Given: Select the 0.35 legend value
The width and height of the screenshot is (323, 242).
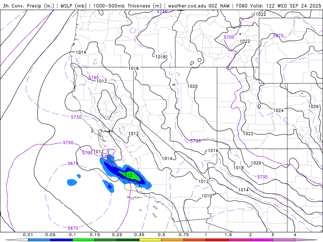Looking at the screenshot, I should click(139, 235).
